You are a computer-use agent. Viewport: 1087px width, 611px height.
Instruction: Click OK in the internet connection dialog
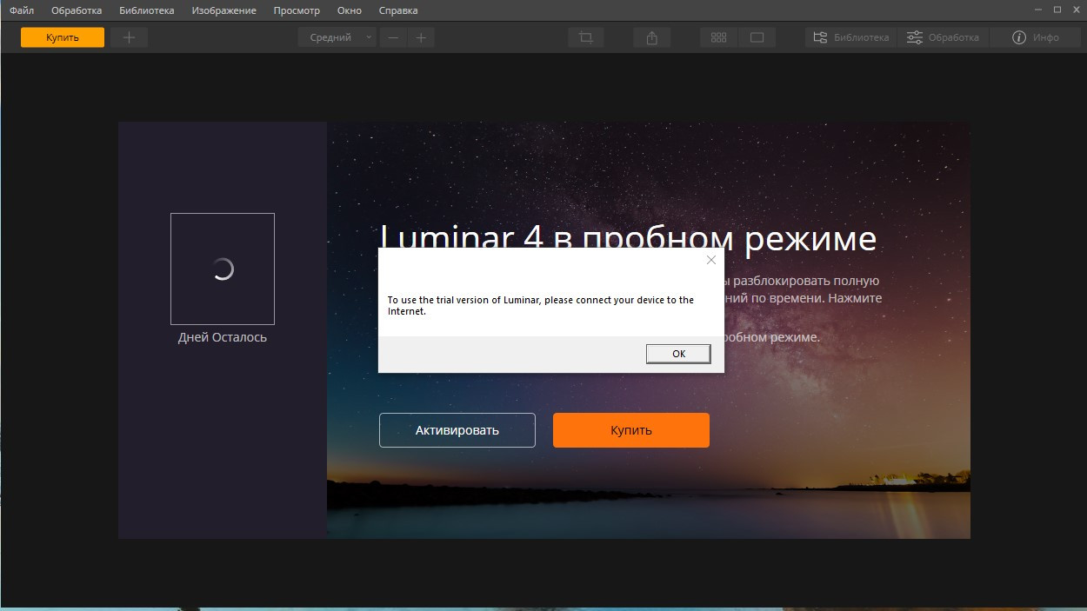point(678,354)
